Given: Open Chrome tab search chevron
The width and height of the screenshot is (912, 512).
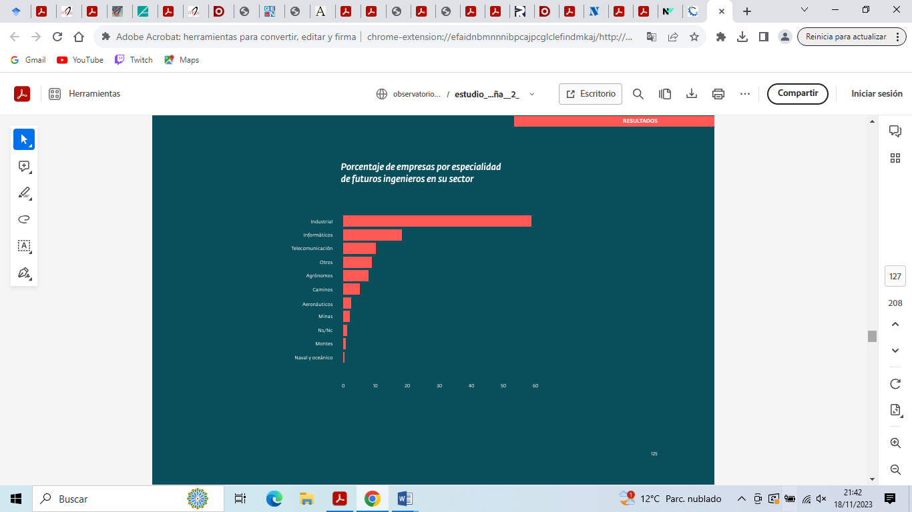Looking at the screenshot, I should [x=805, y=10].
